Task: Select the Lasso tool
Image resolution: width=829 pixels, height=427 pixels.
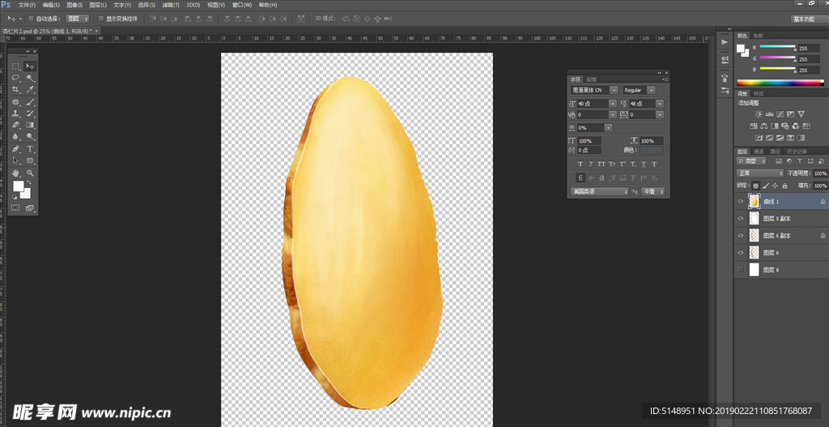Action: point(16,78)
